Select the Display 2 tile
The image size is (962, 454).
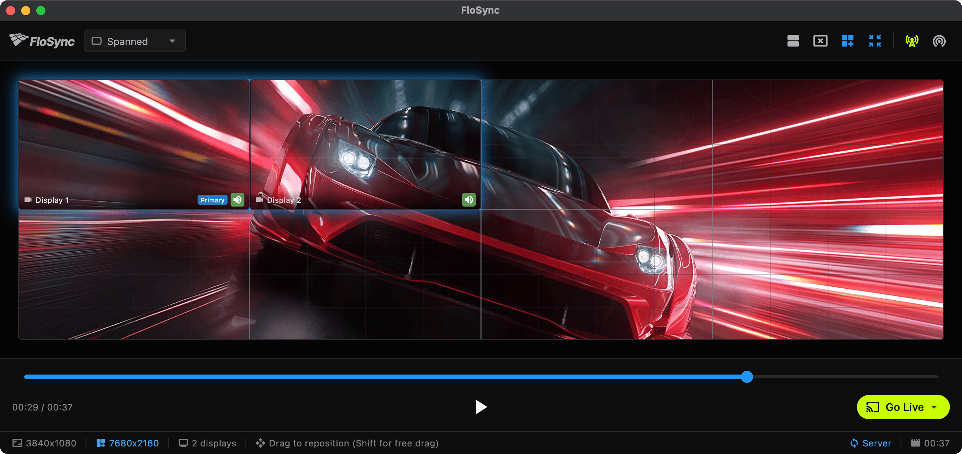tap(365, 144)
